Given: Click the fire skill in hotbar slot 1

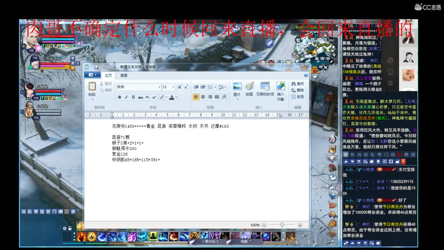Looking at the screenshot, I should pos(82,236).
